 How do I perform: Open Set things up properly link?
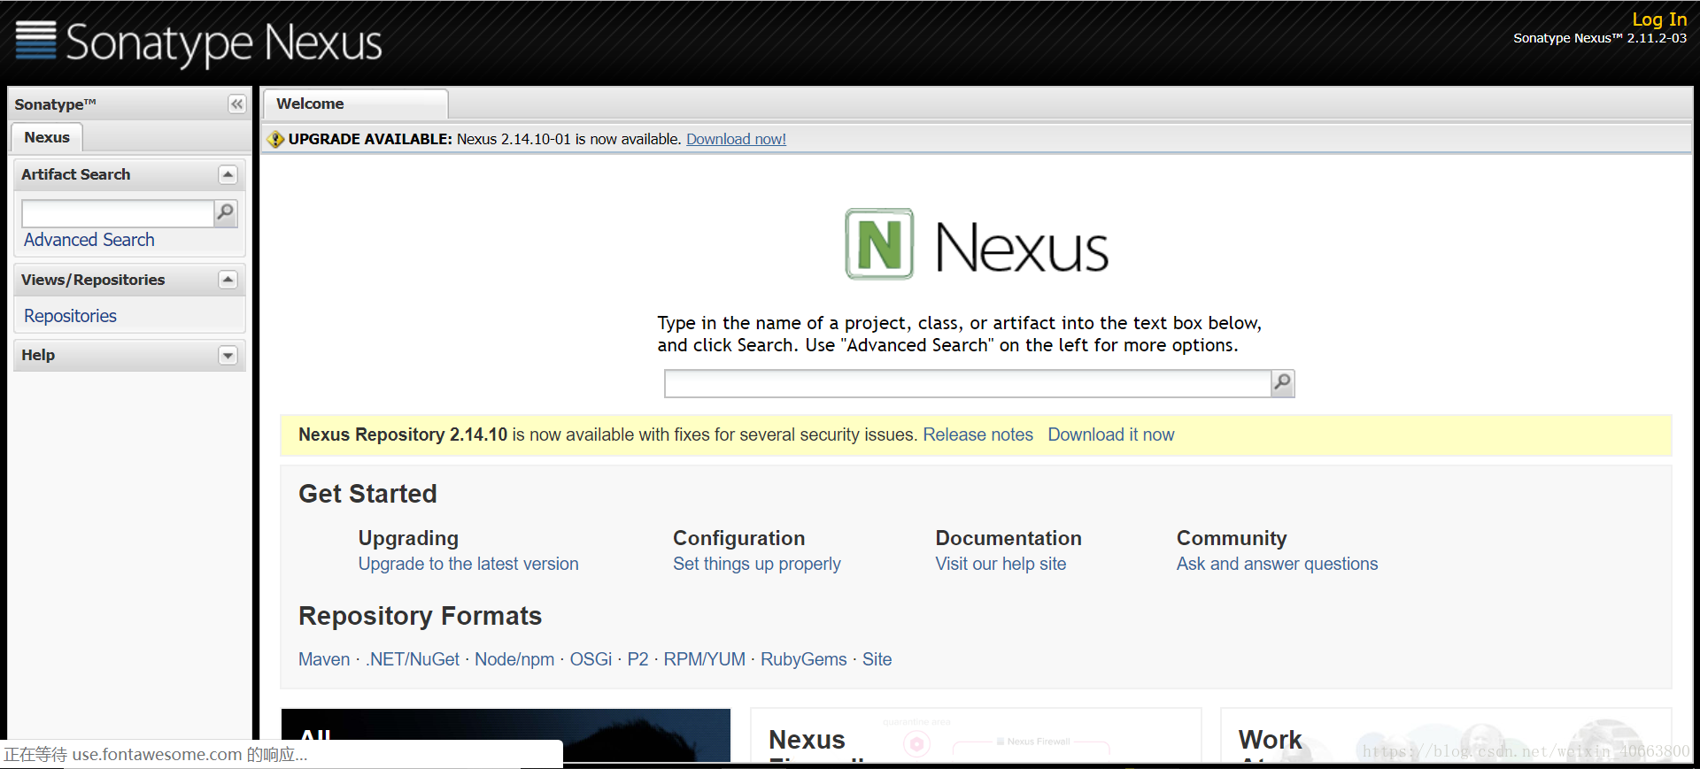click(757, 564)
